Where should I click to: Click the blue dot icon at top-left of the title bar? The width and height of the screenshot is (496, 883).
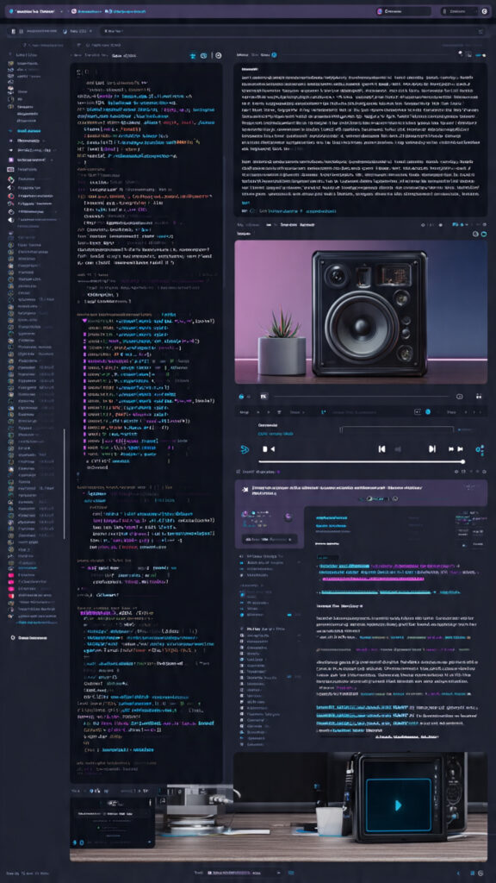[x=11, y=10]
